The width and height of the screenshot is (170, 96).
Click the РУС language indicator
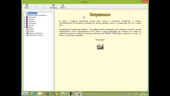136,94
